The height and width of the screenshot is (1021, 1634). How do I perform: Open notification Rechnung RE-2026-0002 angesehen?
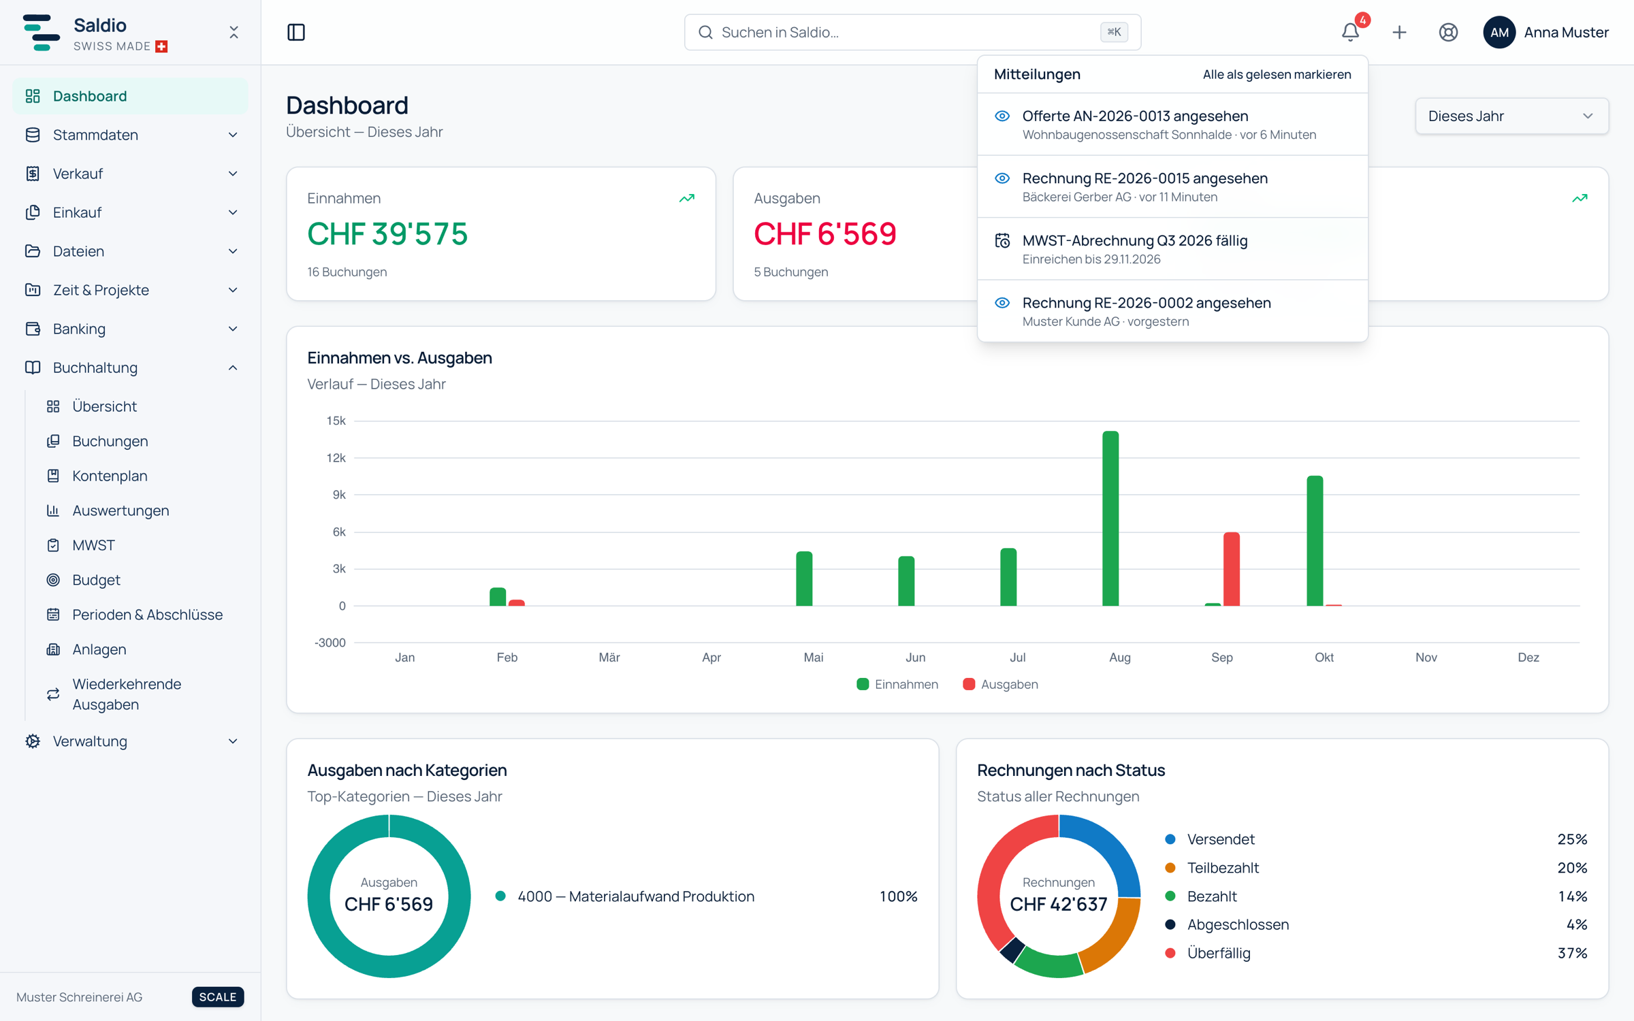pyautogui.click(x=1172, y=311)
